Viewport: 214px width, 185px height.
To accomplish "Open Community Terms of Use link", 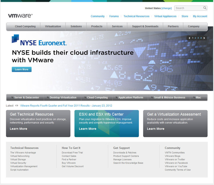I will click(x=178, y=170).
